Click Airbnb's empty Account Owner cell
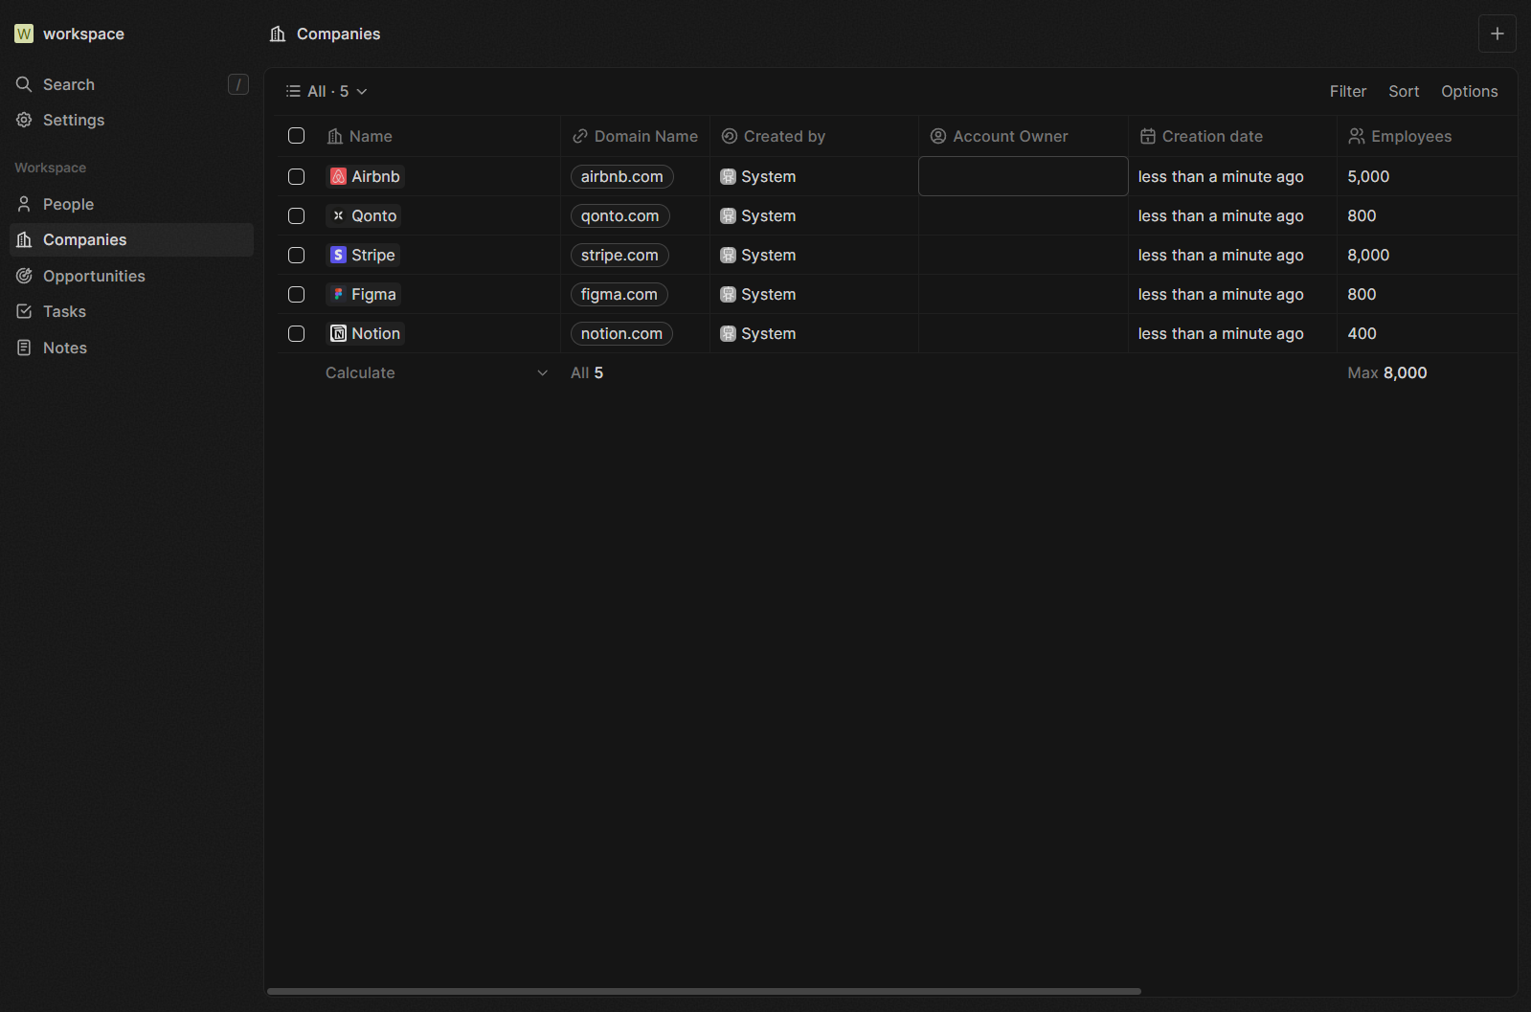Image resolution: width=1531 pixels, height=1012 pixels. pyautogui.click(x=1023, y=176)
